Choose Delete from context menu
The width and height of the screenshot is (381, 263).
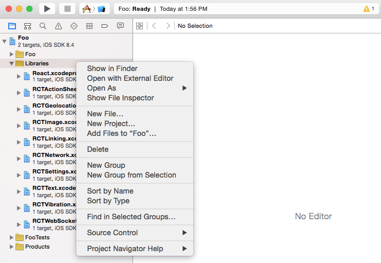pyautogui.click(x=135, y=149)
